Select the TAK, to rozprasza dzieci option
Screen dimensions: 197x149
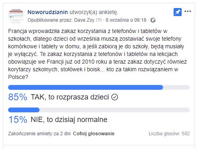tap(70, 97)
